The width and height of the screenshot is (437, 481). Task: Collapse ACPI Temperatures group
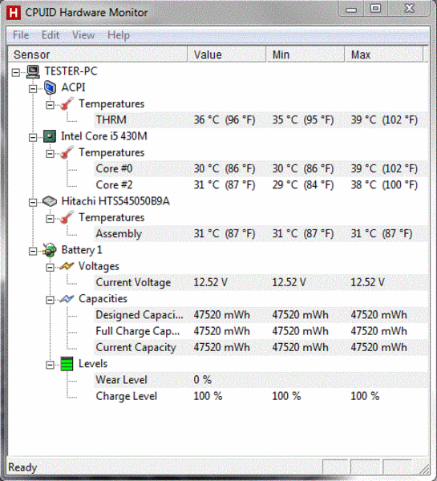(x=50, y=105)
